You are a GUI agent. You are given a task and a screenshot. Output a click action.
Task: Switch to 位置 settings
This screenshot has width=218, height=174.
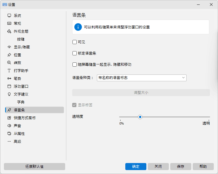click(x=35, y=55)
